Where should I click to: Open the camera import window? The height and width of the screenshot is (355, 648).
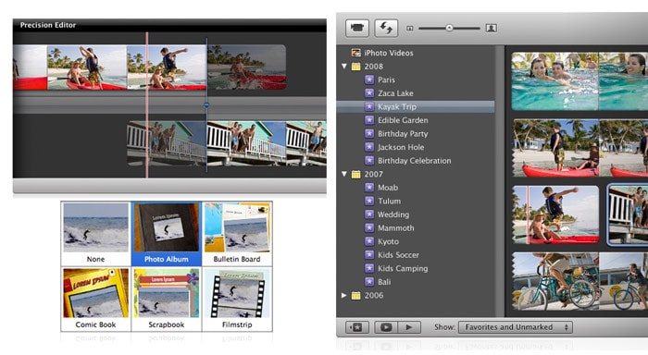click(357, 28)
